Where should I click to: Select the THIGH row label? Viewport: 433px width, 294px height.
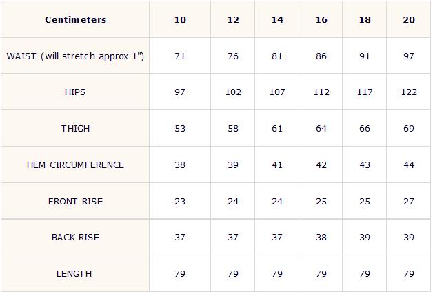75,128
